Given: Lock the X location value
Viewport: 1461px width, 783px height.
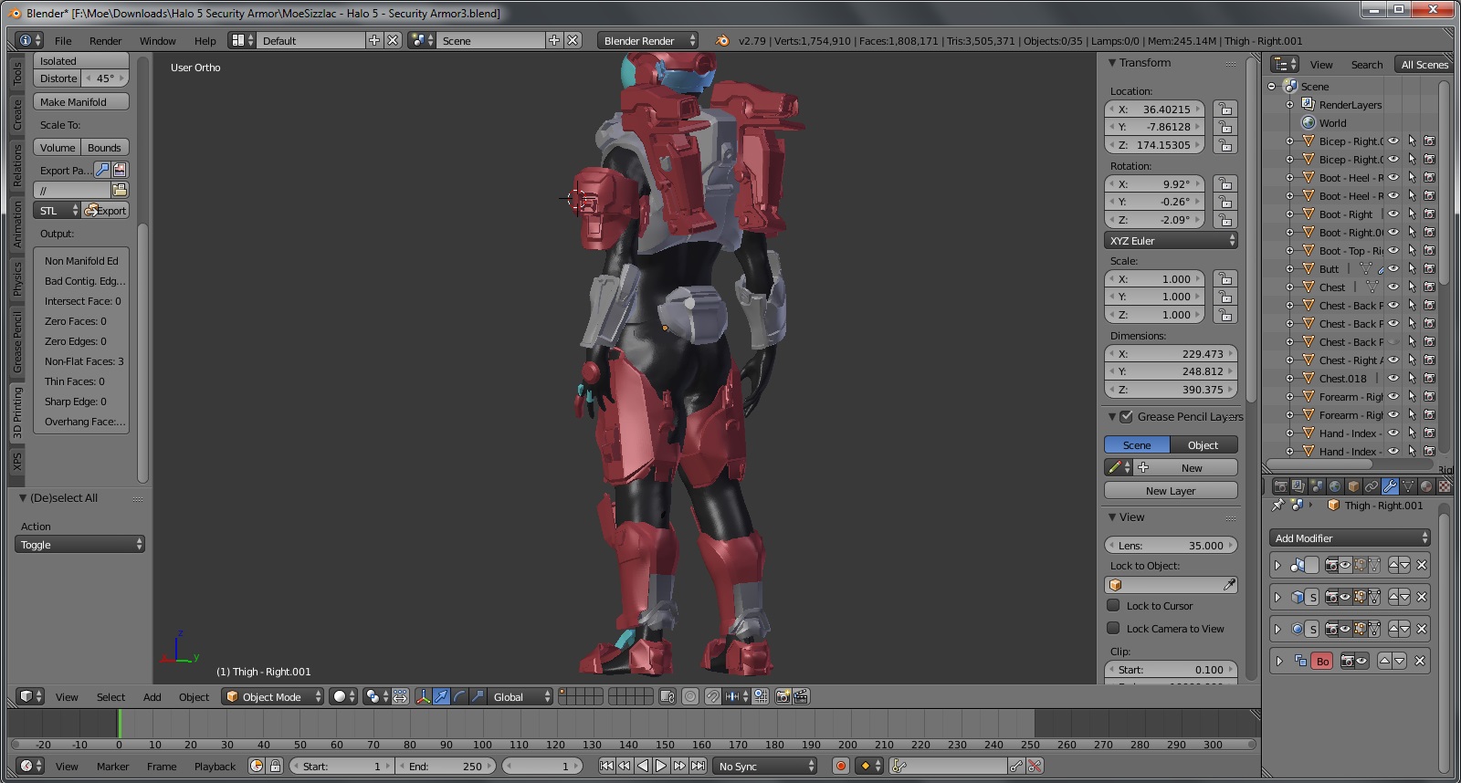Looking at the screenshot, I should pyautogui.click(x=1225, y=109).
